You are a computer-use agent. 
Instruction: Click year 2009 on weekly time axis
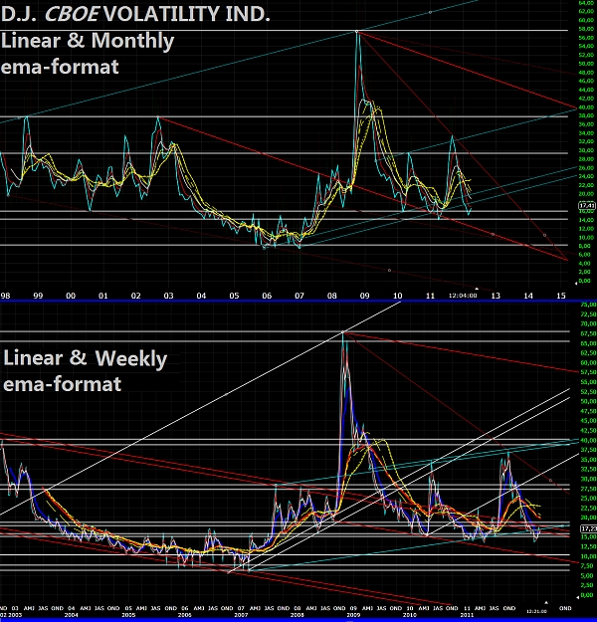(353, 615)
